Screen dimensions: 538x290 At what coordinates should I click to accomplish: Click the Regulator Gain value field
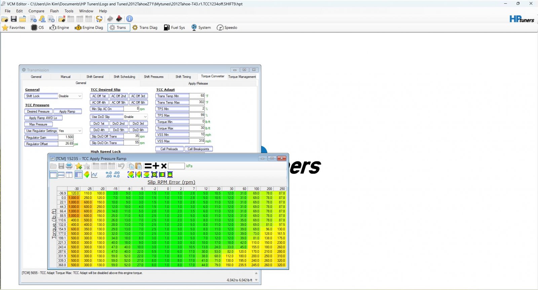coord(66,137)
